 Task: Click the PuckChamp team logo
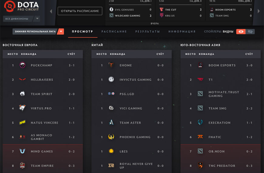(22, 65)
